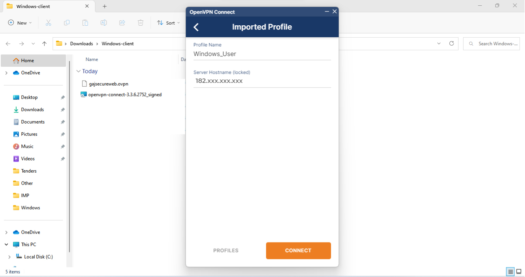Unpin Videos using its pin icon
This screenshot has height=277, width=525.
tap(63, 159)
